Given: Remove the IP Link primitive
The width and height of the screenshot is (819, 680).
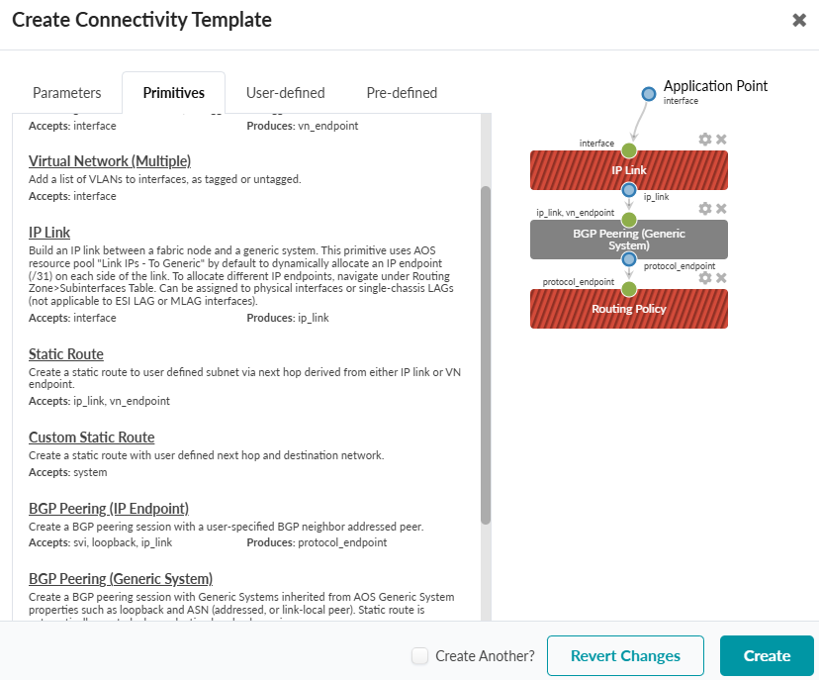Looking at the screenshot, I should 720,140.
